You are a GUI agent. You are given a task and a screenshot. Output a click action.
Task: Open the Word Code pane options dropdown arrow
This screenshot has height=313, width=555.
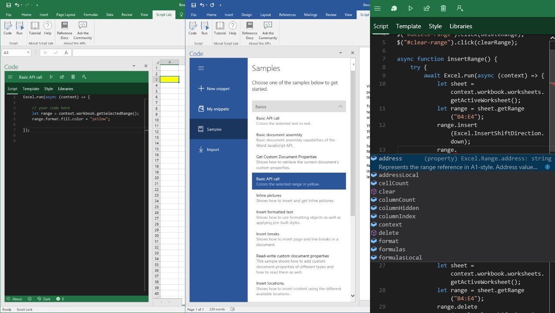point(340,53)
